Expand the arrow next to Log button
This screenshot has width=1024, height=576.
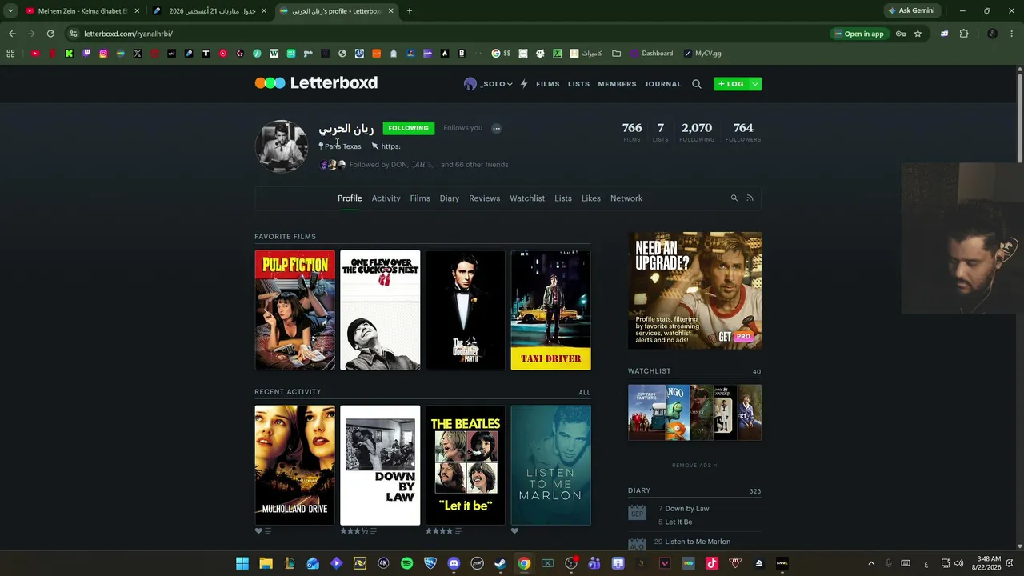[x=755, y=84]
